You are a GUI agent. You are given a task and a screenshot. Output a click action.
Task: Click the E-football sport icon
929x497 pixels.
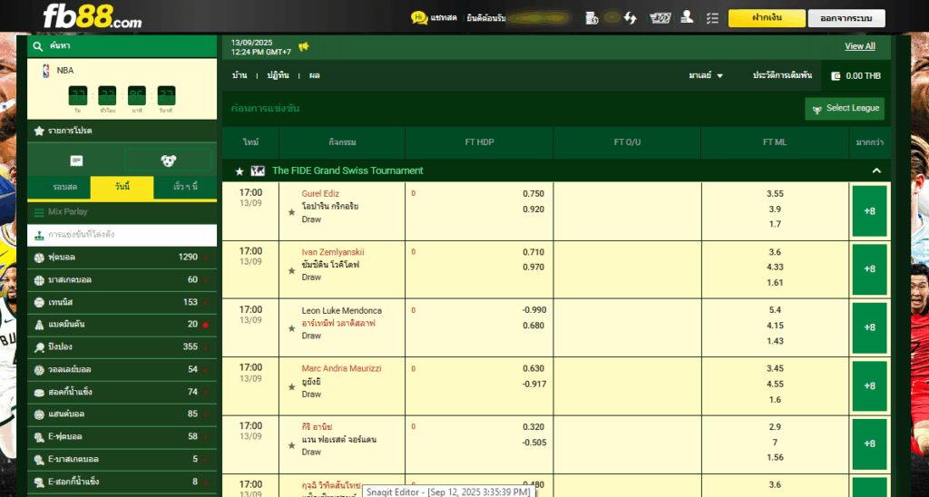(39, 436)
